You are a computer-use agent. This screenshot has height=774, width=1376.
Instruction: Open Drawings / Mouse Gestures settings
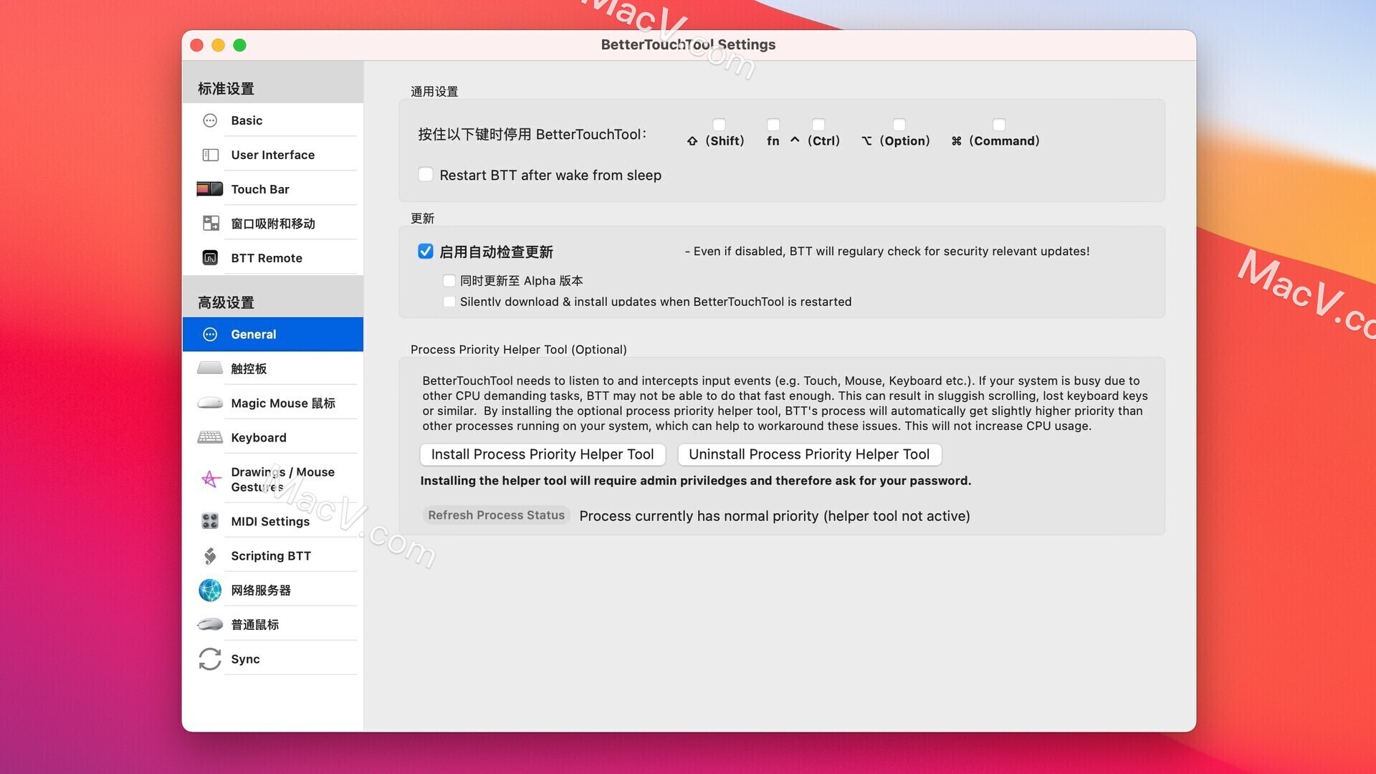(x=273, y=479)
